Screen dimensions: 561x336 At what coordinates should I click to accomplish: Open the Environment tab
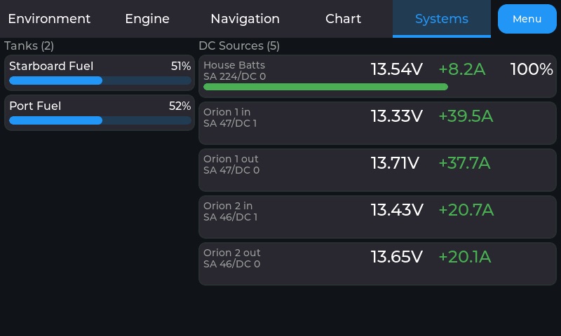[x=49, y=19]
